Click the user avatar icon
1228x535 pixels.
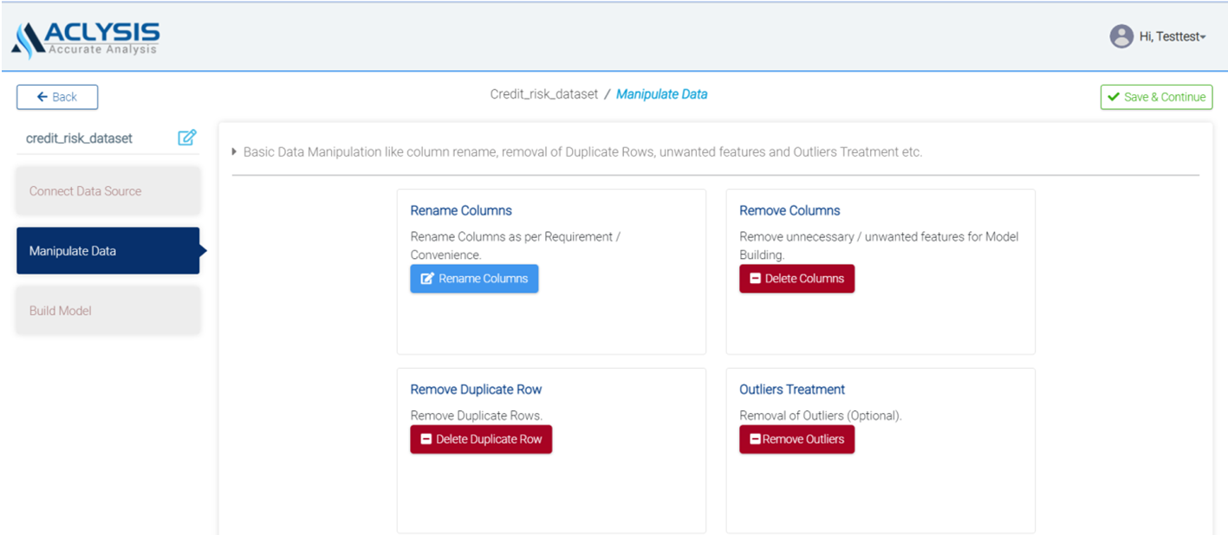(x=1121, y=36)
